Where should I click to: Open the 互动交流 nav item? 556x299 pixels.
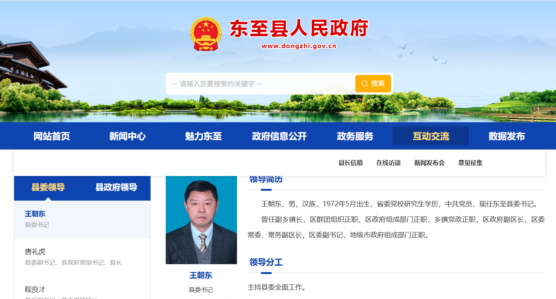(431, 136)
